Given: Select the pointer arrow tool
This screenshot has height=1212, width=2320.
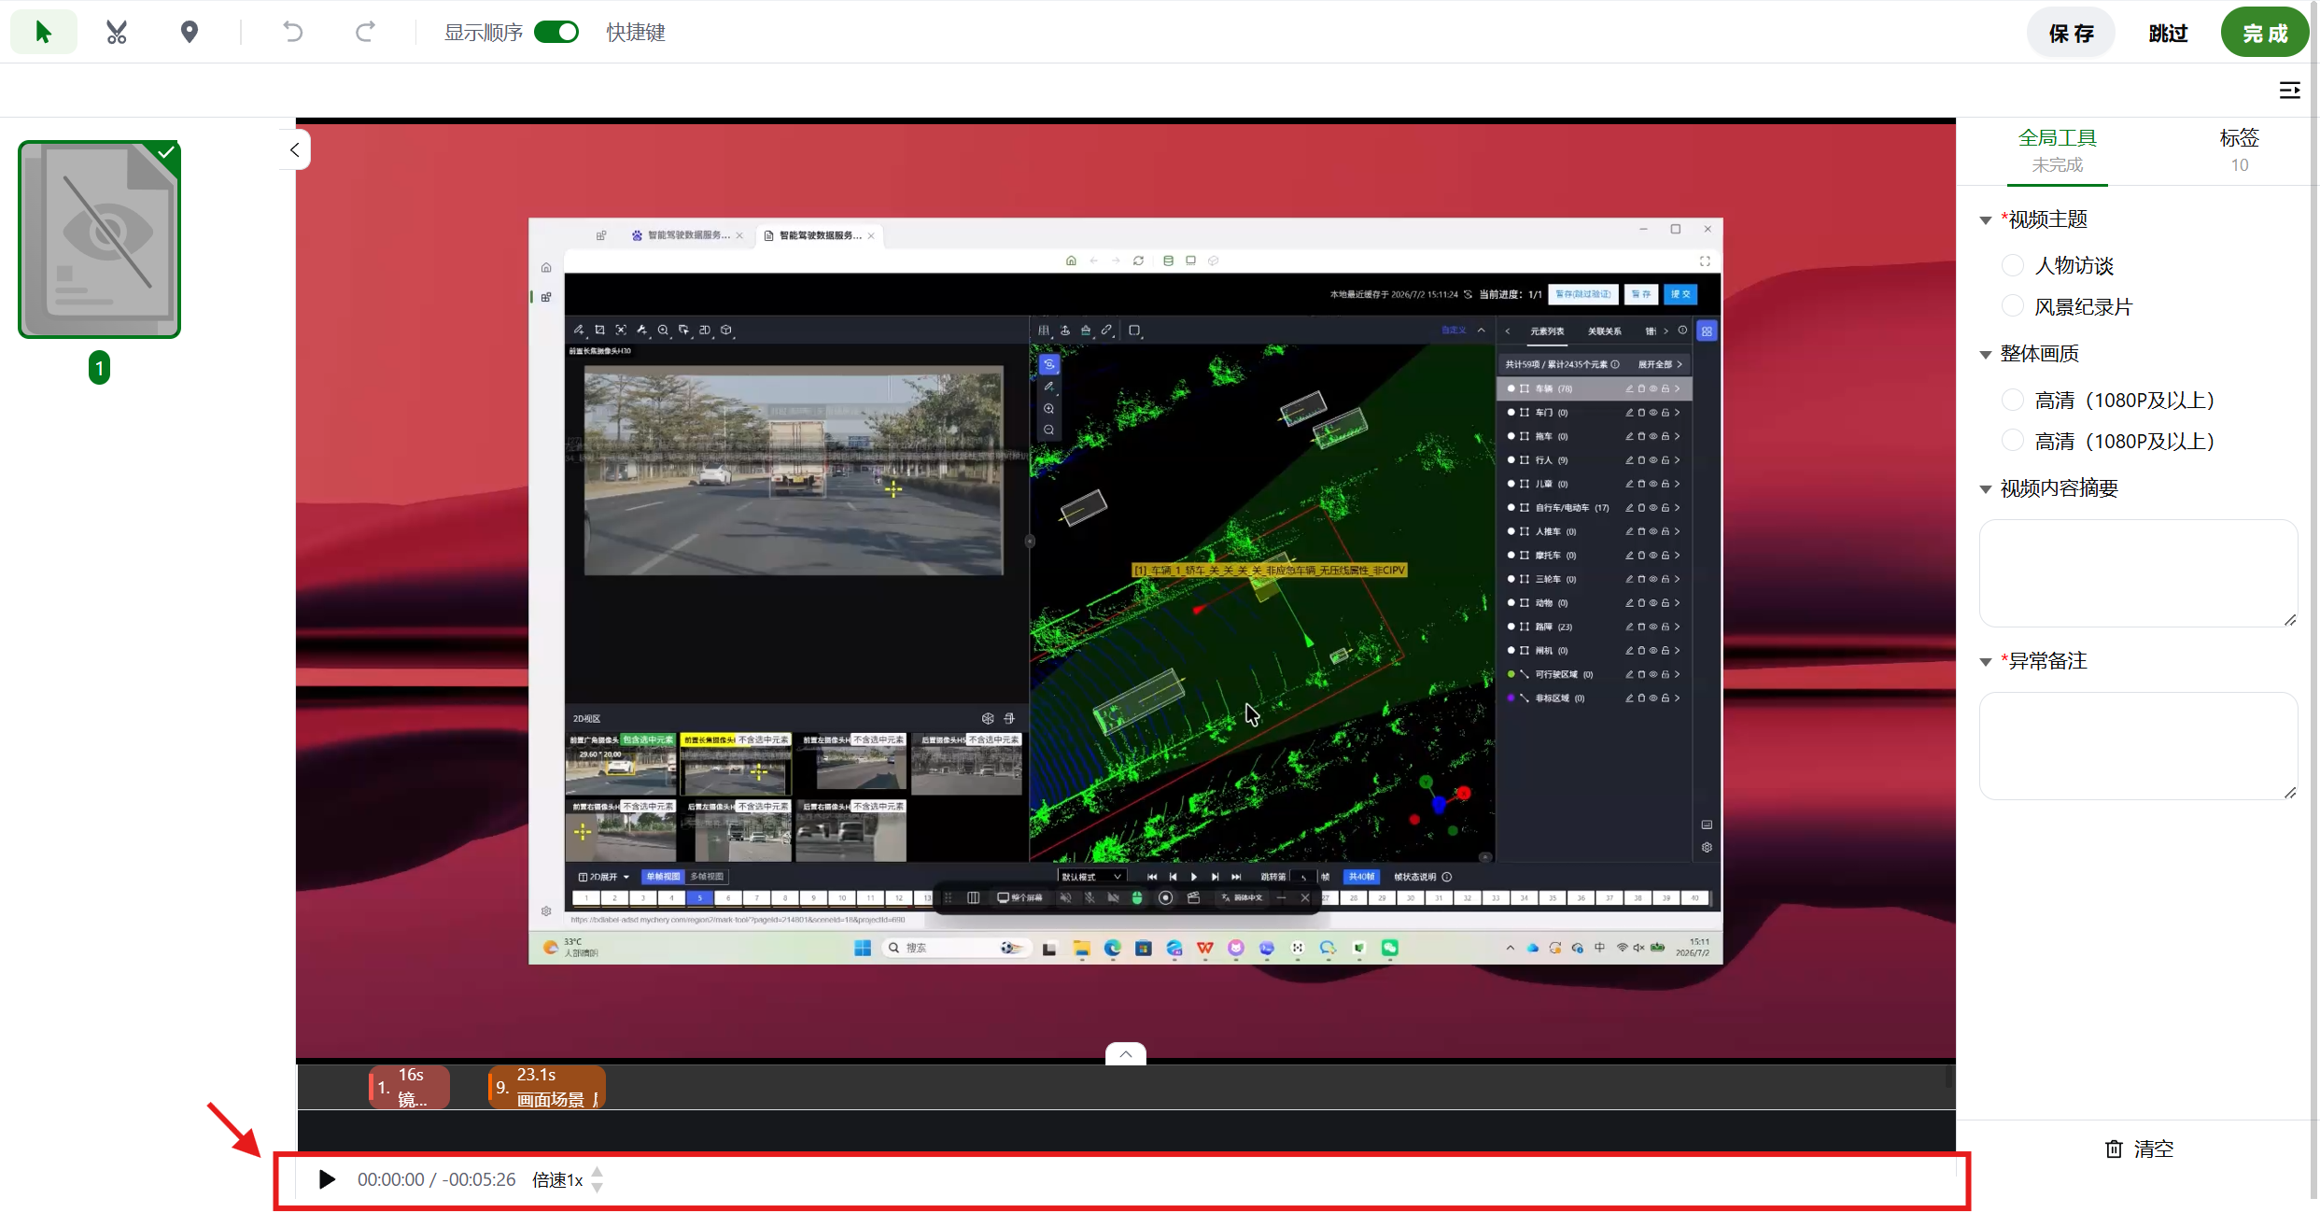Looking at the screenshot, I should pos(43,33).
